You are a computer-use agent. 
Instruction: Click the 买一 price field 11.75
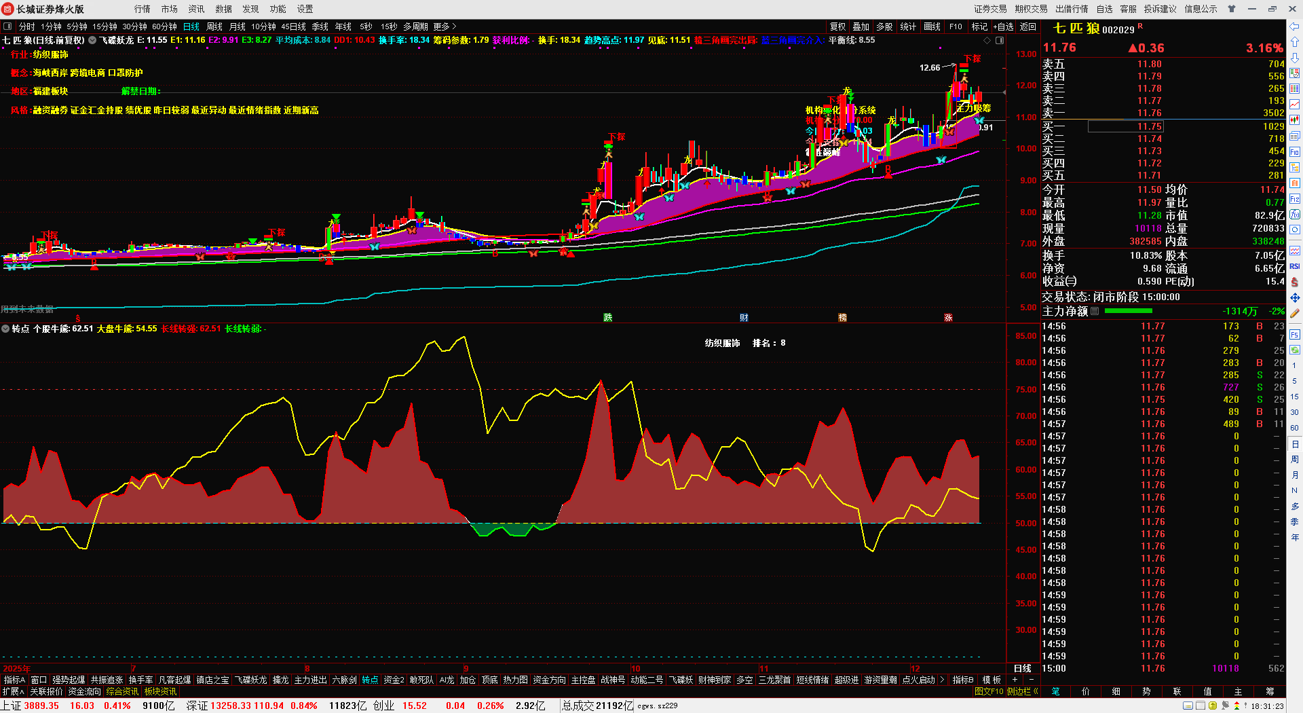1126,126
